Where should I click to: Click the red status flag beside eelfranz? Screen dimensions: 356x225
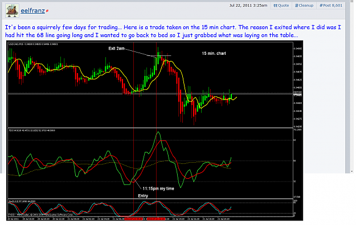[x=47, y=11]
